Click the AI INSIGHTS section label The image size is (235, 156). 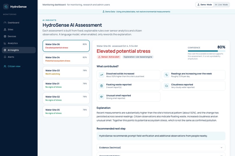[50, 20]
